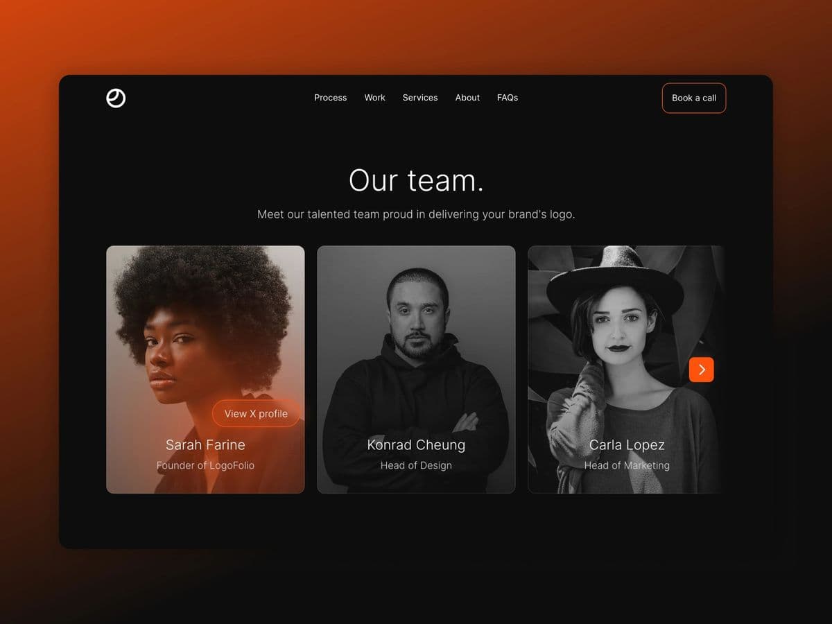
Task: Select the Founder of LogoFolio subtitle
Action: click(x=205, y=465)
